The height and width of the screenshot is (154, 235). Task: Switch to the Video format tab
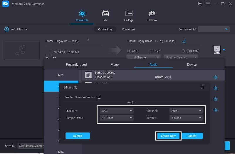(115, 64)
